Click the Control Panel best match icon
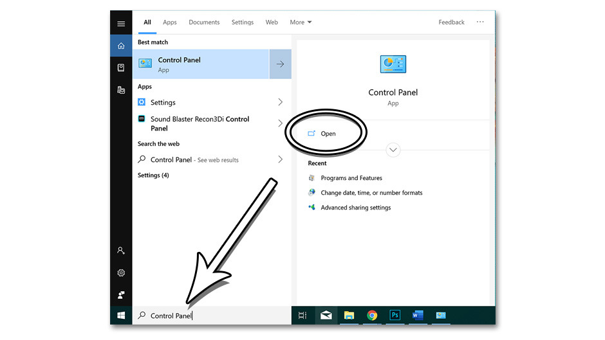This screenshot has width=605, height=340. click(x=145, y=64)
